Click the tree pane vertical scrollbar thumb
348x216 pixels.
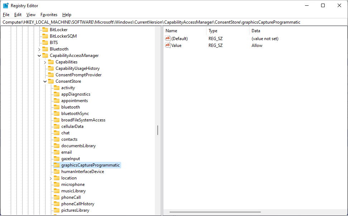pyautogui.click(x=158, y=130)
